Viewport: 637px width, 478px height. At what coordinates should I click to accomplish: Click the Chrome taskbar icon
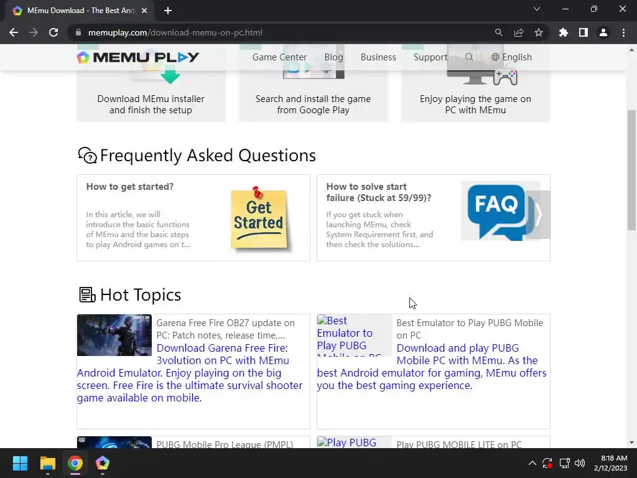(75, 463)
